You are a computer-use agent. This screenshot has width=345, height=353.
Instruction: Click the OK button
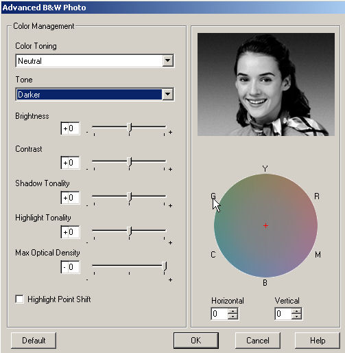[x=196, y=340]
